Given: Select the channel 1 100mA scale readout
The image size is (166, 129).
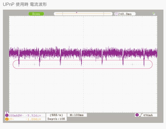Looking at the screenshot, I should coord(15,115).
